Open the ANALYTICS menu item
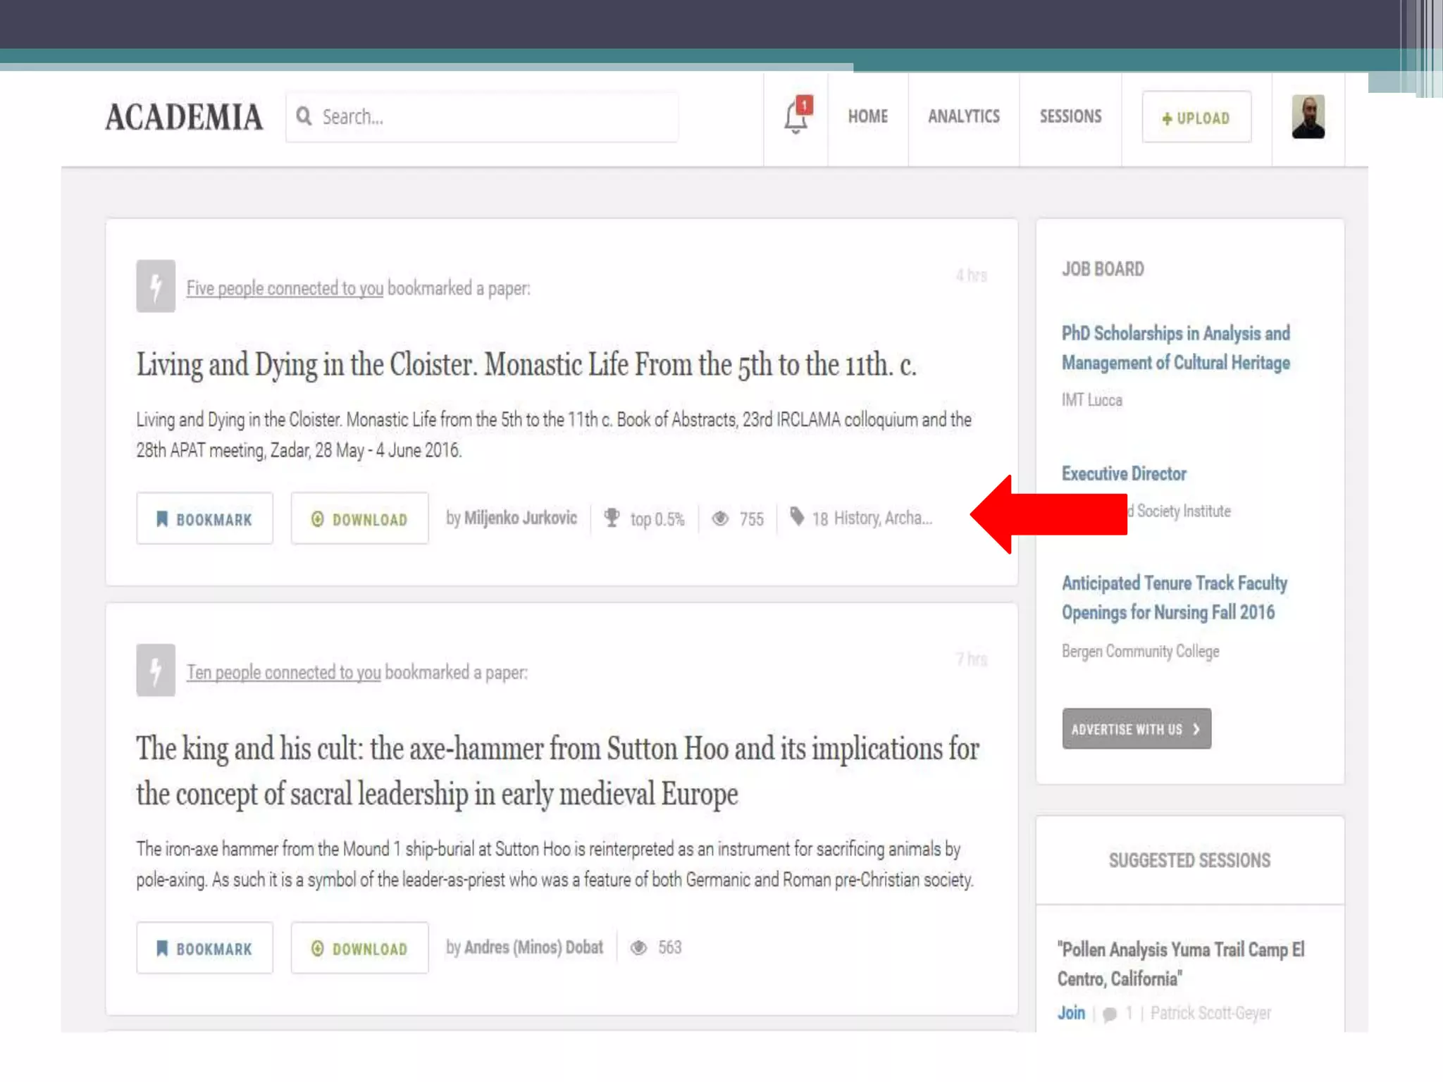The image size is (1443, 1082). (963, 117)
